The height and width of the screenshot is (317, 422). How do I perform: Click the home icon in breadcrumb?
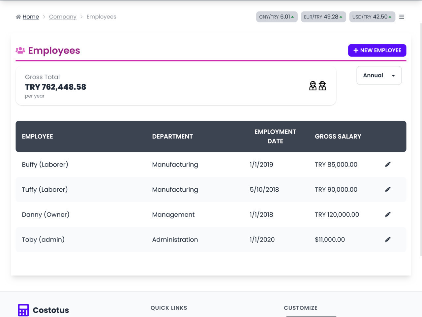(x=18, y=17)
